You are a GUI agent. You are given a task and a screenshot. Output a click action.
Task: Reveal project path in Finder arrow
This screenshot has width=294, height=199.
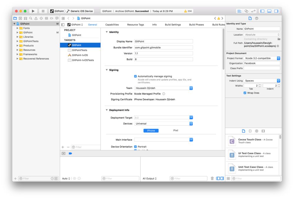point(278,46)
